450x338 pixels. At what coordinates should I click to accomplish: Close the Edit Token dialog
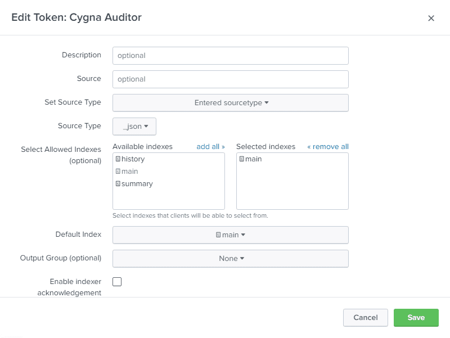[x=431, y=18]
